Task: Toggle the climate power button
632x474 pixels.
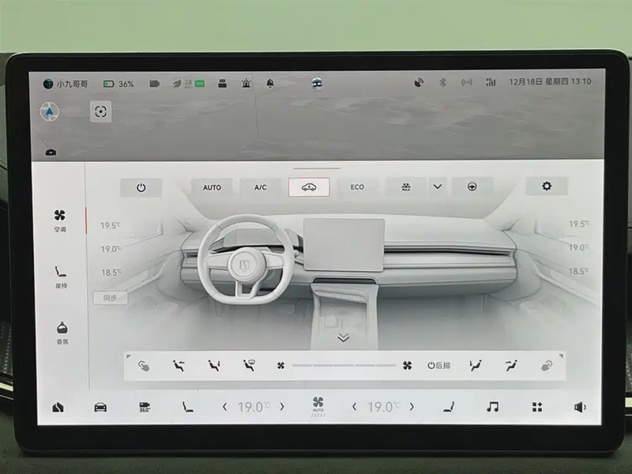Action: (x=141, y=187)
